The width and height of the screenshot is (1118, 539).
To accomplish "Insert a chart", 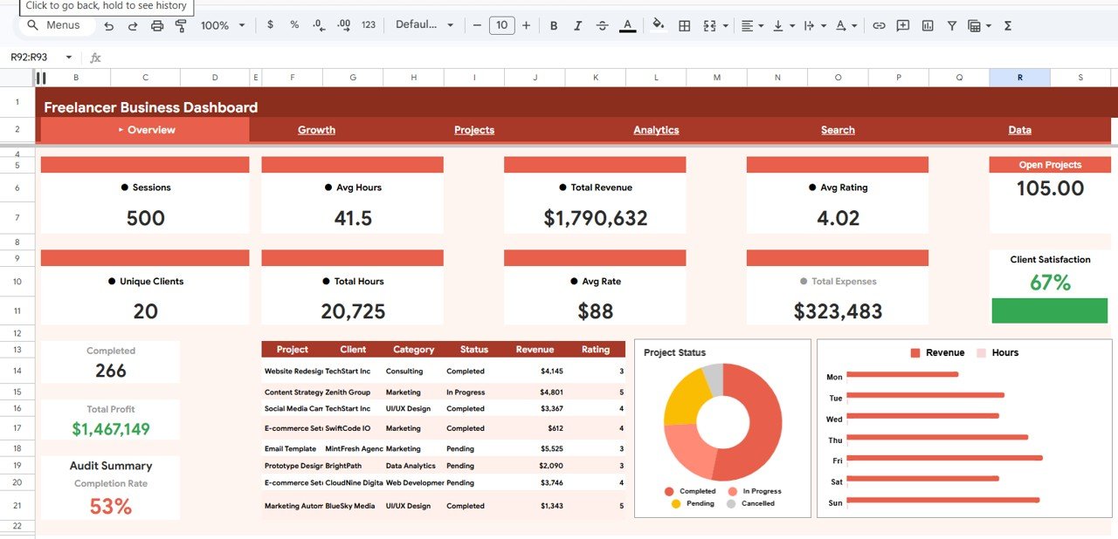I will 927,25.
